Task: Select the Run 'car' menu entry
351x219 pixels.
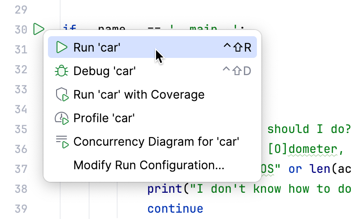Action: (97, 48)
